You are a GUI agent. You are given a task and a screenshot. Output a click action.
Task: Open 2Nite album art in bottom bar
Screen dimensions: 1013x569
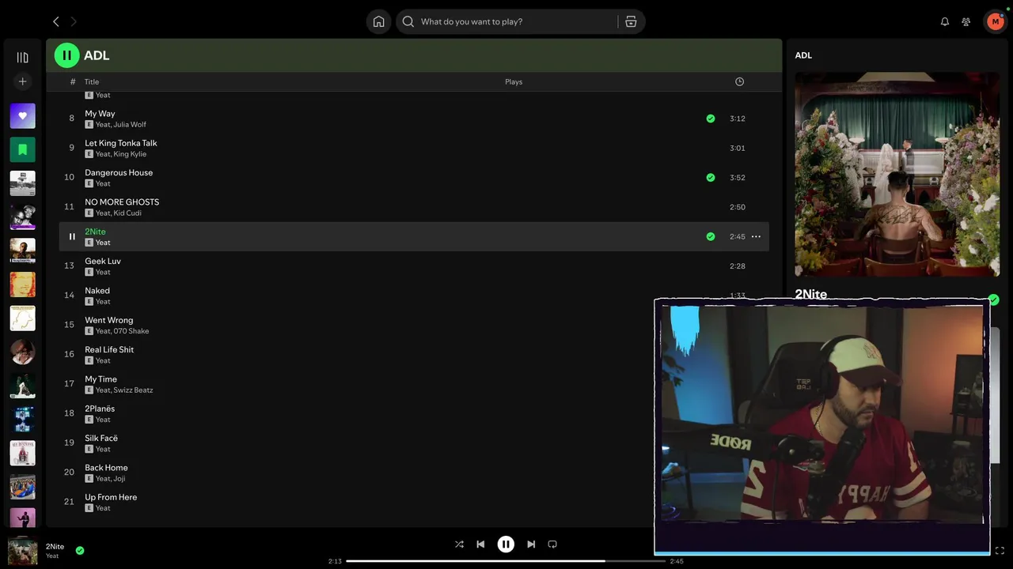point(22,551)
